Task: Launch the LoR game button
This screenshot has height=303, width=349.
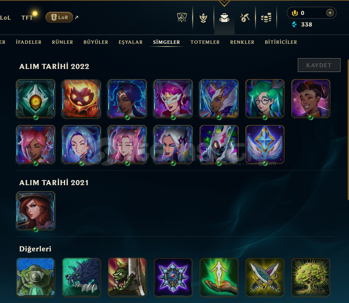Action: [x=59, y=17]
